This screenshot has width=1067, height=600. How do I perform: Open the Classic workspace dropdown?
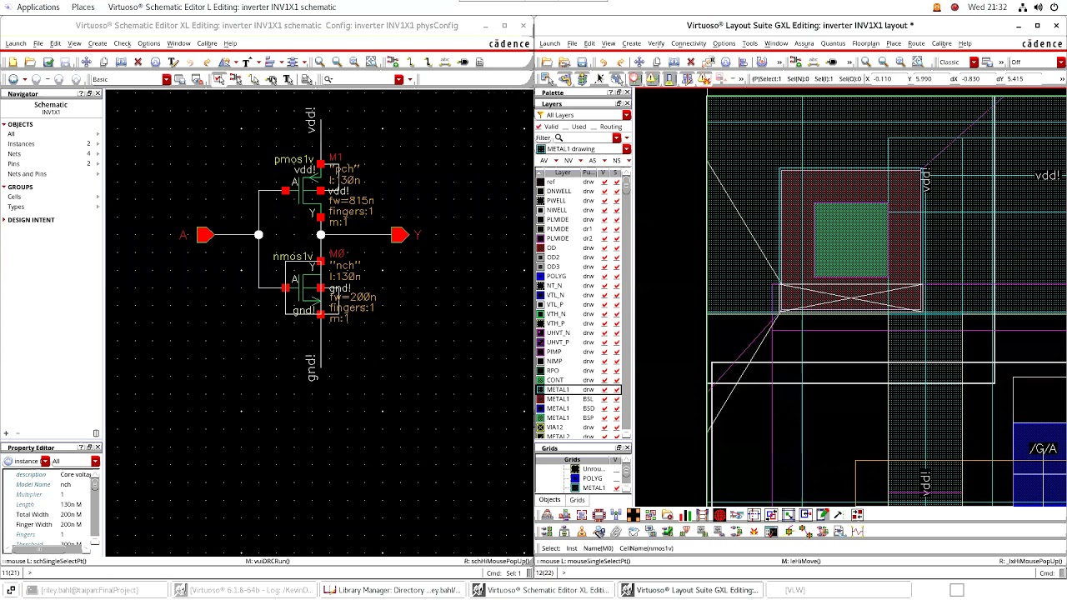(x=973, y=62)
